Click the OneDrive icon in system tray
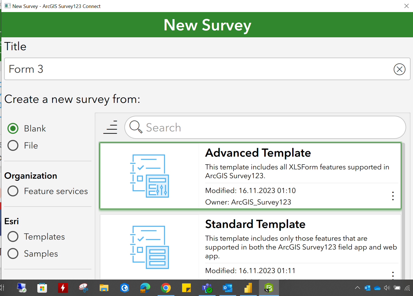 (377, 288)
